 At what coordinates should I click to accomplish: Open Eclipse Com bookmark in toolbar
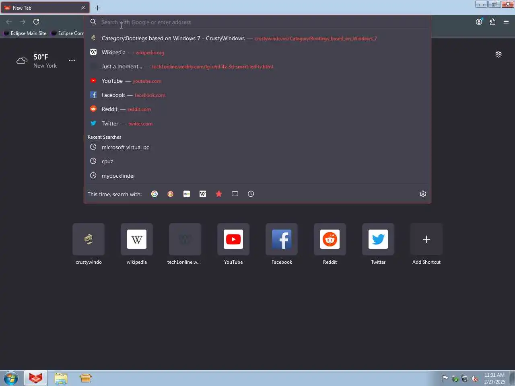tap(68, 33)
